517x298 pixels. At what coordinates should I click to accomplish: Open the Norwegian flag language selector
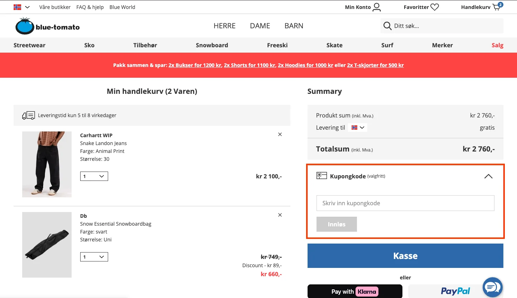pos(21,7)
